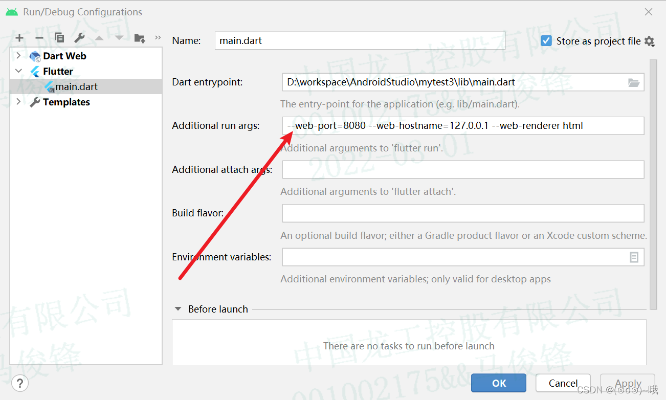Click the Additional attach args field
Image resolution: width=666 pixels, height=400 pixels.
coord(463,169)
